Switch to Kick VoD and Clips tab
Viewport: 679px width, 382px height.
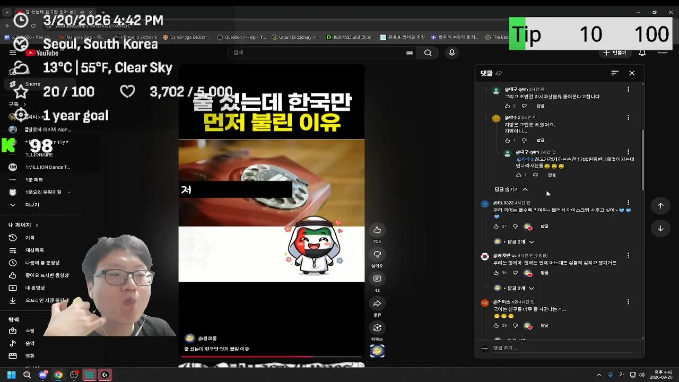pos(349,37)
